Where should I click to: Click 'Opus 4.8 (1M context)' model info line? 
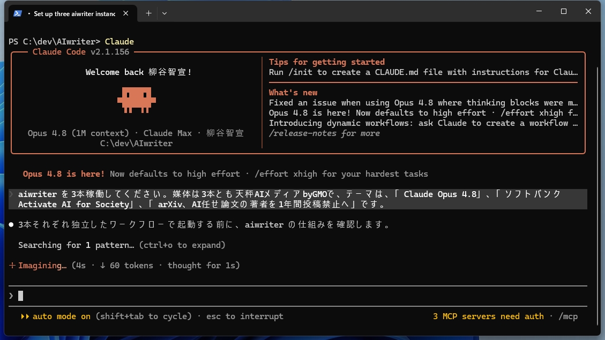136,133
